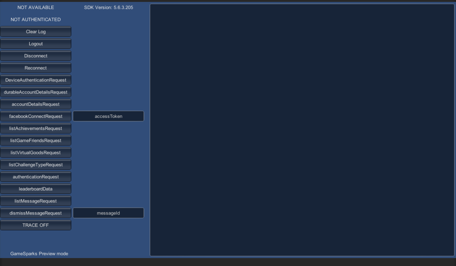This screenshot has width=456, height=266.
Task: Click the messageId input field
Action: [108, 213]
